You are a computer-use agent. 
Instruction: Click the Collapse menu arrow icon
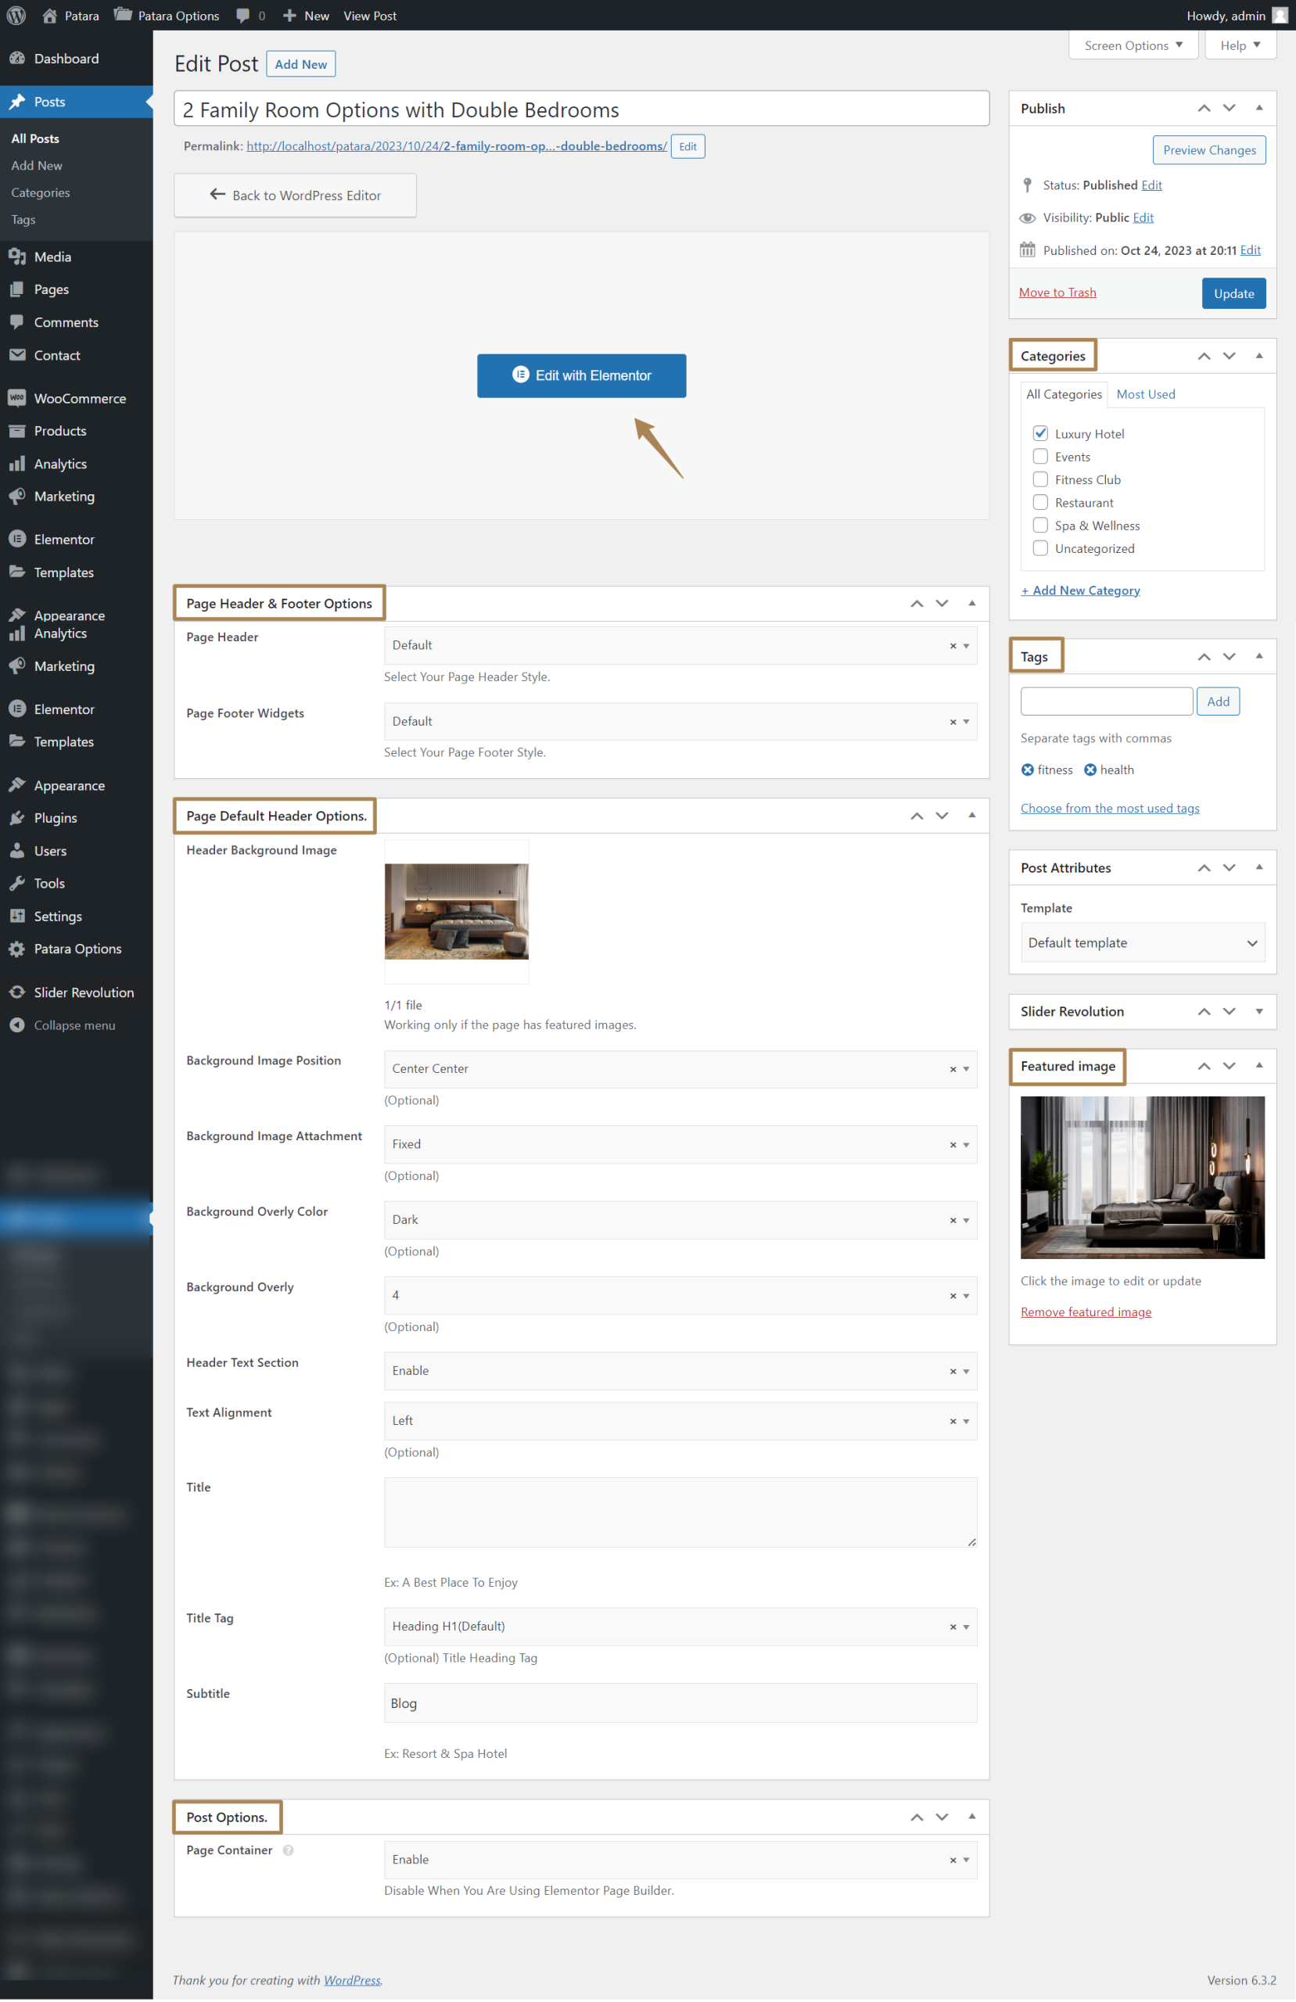[17, 1025]
